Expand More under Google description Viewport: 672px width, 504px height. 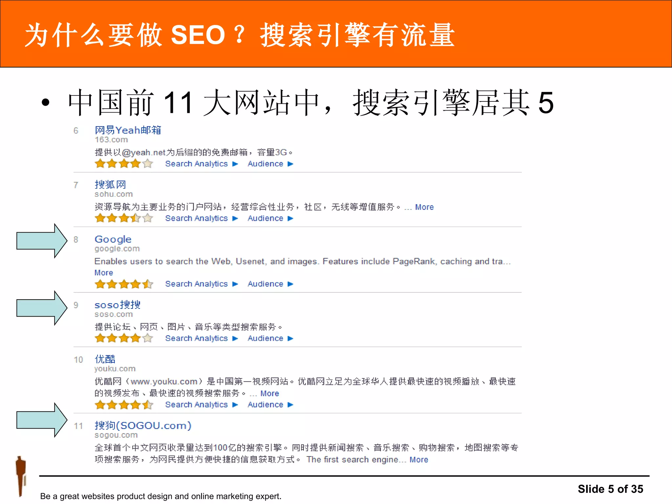104,273
